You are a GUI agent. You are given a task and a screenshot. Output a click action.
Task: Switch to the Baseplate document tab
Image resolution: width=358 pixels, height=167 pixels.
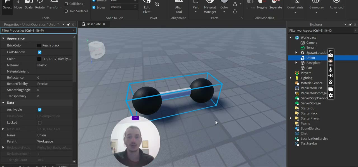coord(94,24)
